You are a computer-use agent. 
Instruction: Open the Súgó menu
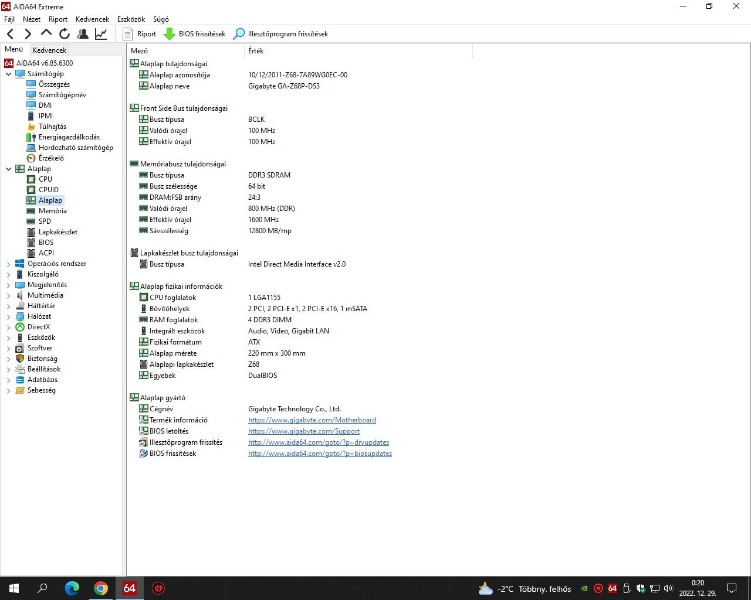(161, 19)
